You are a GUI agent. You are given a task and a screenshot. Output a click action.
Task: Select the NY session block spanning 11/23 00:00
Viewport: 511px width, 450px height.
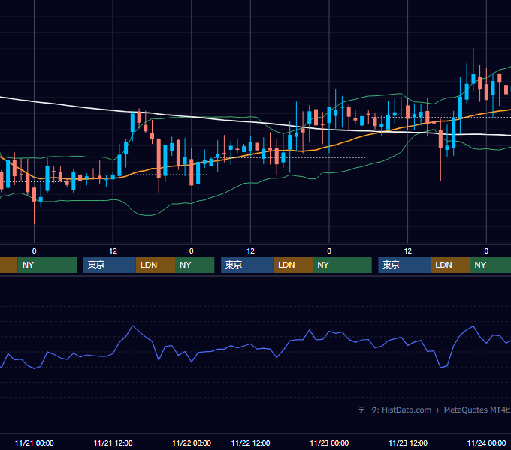[x=342, y=265]
